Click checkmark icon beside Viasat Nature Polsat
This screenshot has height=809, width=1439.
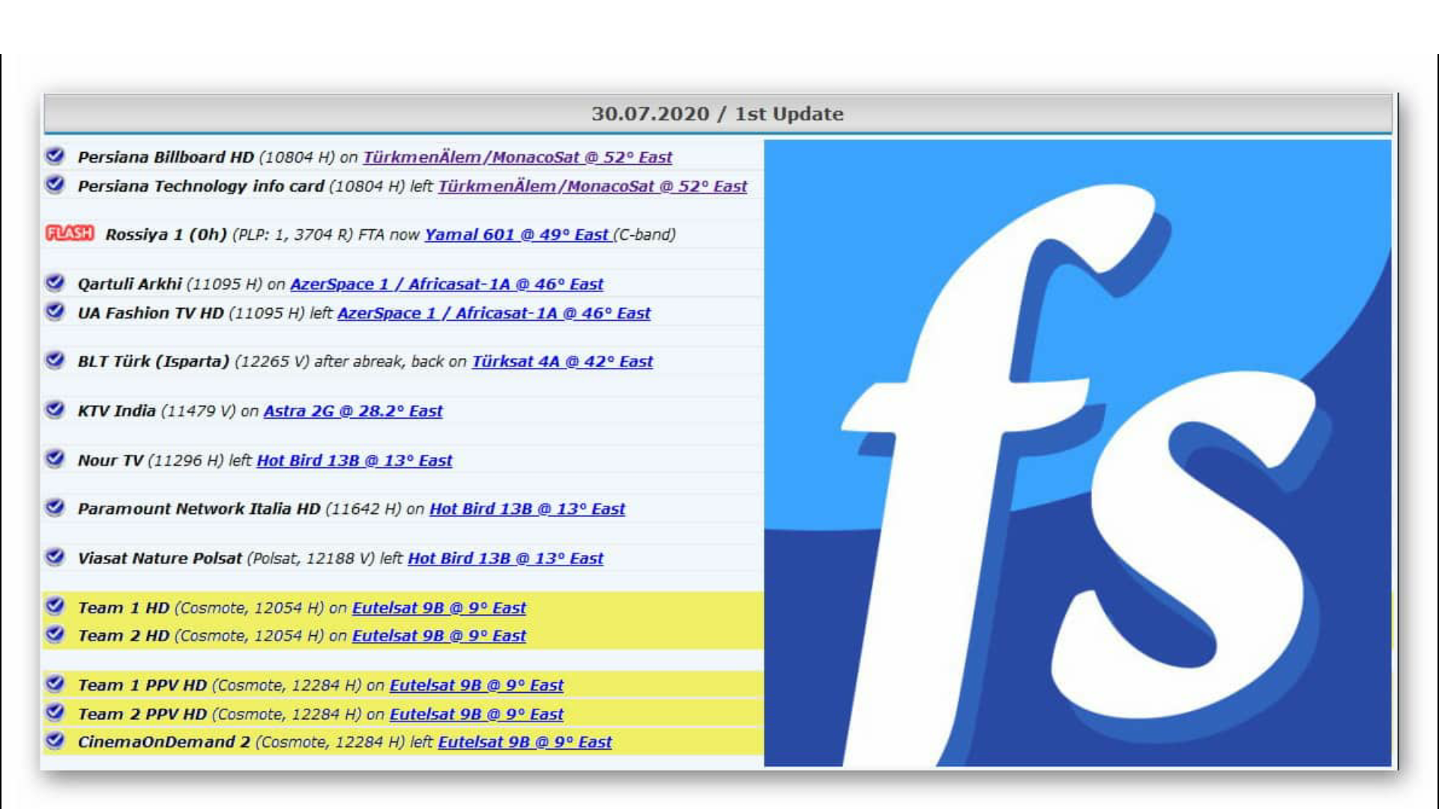click(x=55, y=557)
